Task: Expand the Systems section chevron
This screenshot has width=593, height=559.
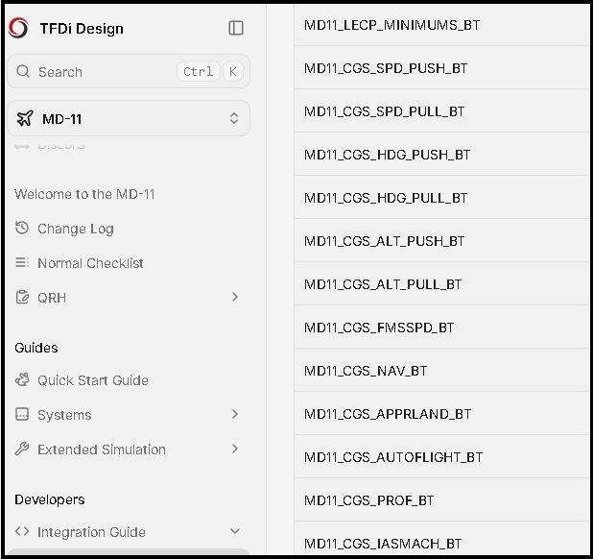Action: click(x=235, y=414)
